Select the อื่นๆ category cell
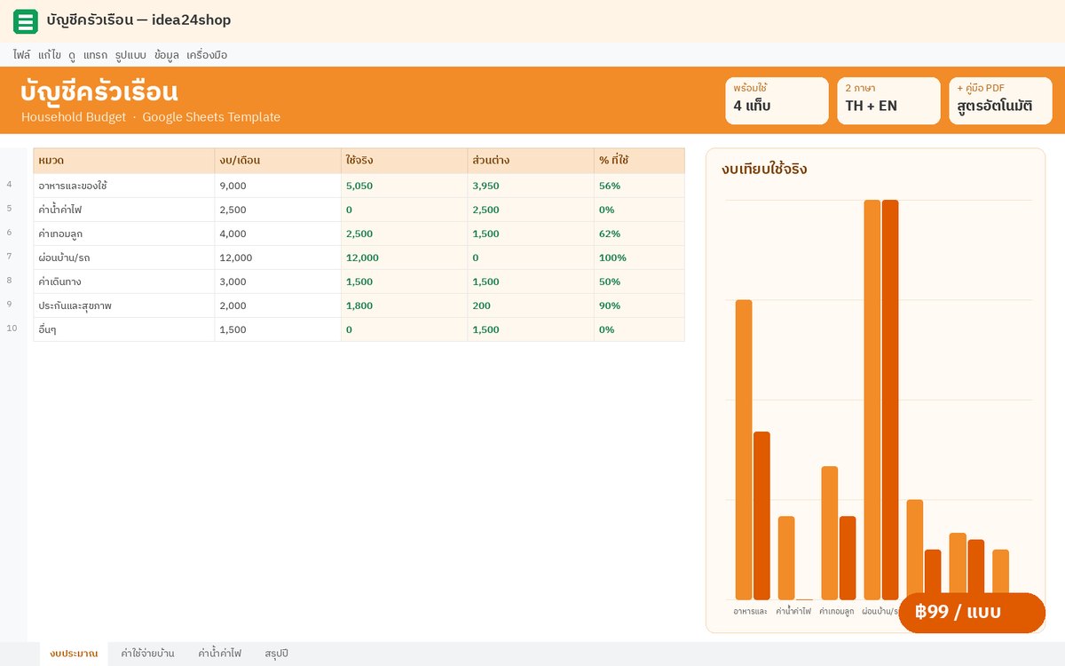This screenshot has height=666, width=1065. click(124, 329)
